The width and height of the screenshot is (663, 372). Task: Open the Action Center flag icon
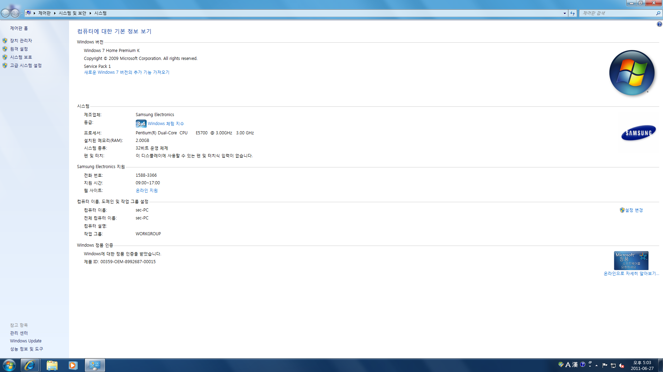[x=605, y=365]
